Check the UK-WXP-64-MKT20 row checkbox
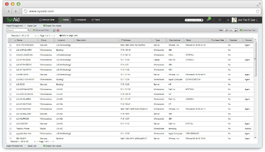Viewport: 265px width, 152px height. click(x=11, y=89)
